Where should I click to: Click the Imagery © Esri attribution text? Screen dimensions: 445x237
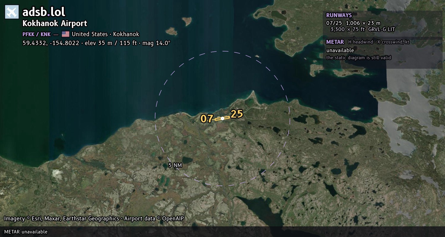coord(94,219)
